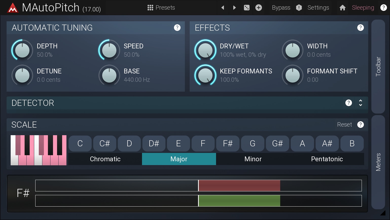Toggle the F# note in scale
This screenshot has width=390, height=220.
tap(227, 144)
